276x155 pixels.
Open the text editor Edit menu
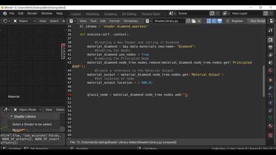103,21
